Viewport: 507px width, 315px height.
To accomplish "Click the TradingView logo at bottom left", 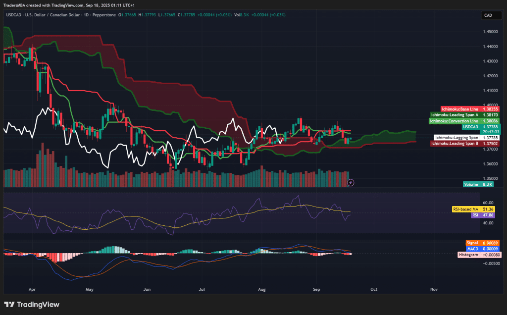I will pyautogui.click(x=31, y=305).
